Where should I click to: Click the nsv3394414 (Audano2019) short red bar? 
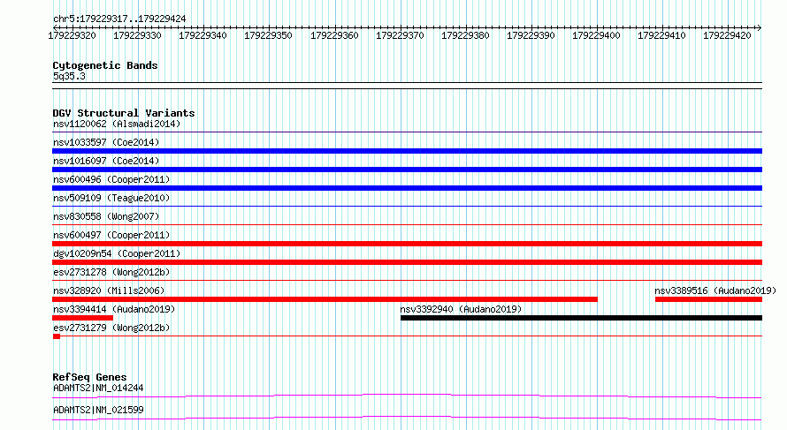tap(83, 318)
